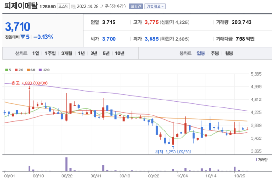Click the change rate −0.13%
The width and height of the screenshot is (272, 184).
coord(44,37)
